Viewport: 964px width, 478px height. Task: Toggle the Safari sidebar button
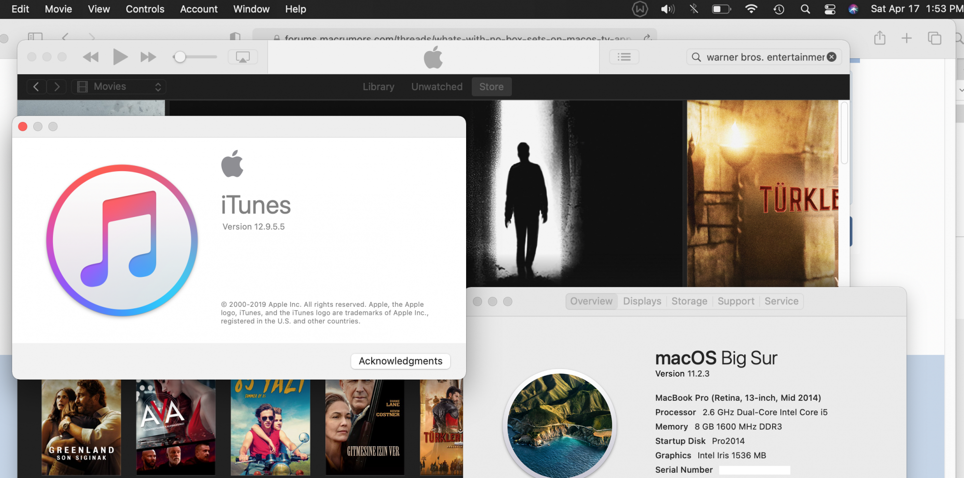click(x=35, y=37)
